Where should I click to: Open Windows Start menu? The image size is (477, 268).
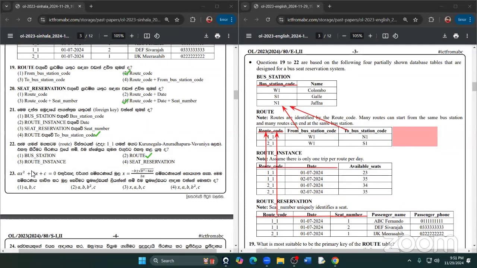[143, 261]
